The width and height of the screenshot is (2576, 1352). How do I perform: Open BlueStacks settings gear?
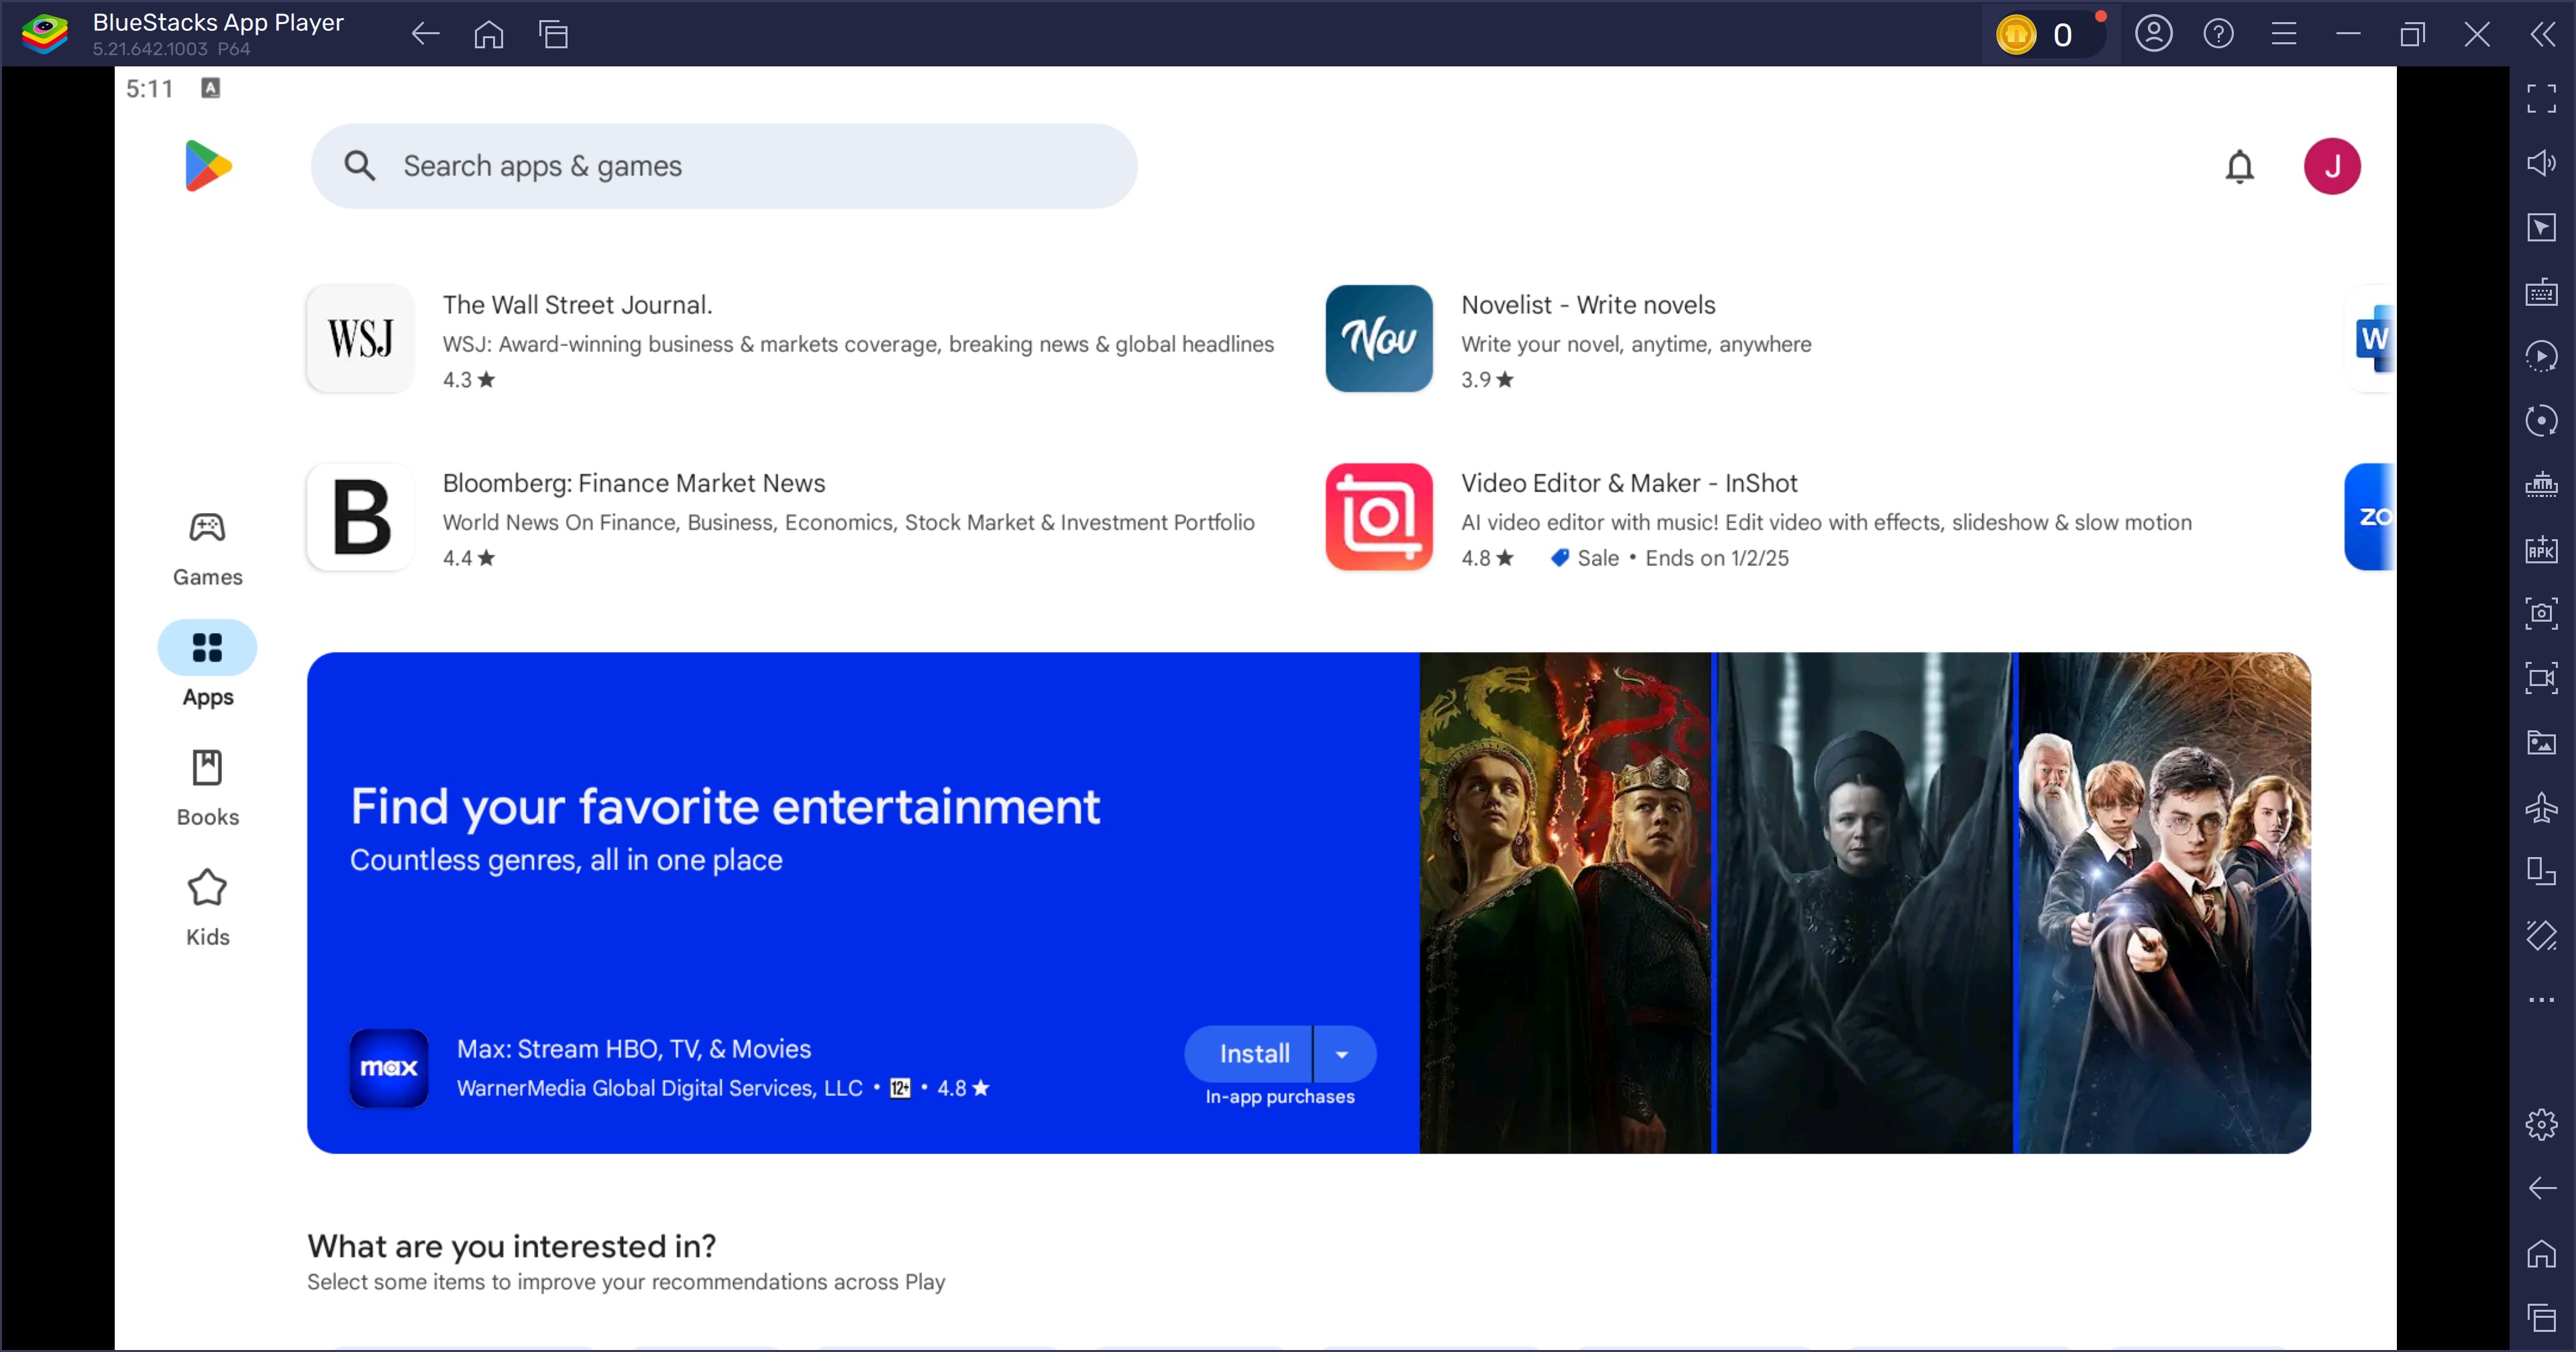coord(2541,1124)
